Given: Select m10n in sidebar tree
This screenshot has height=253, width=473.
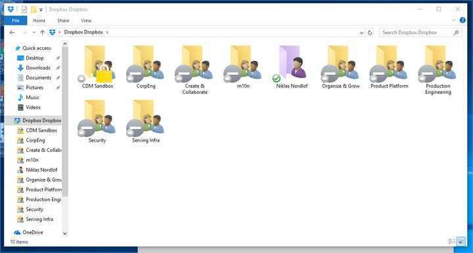Looking at the screenshot, I should tap(32, 160).
